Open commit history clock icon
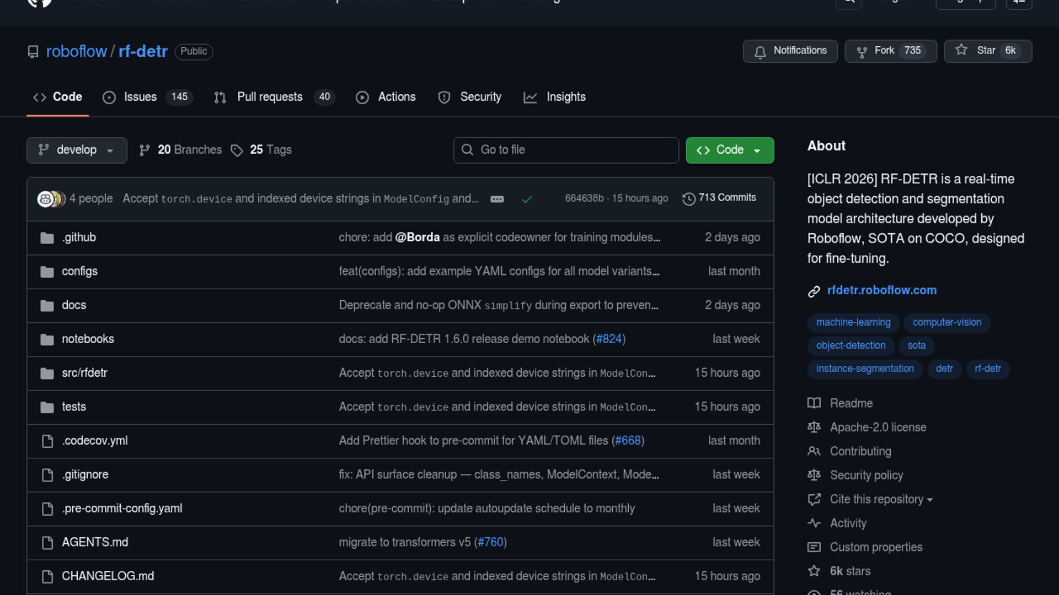This screenshot has width=1059, height=595. (x=688, y=198)
